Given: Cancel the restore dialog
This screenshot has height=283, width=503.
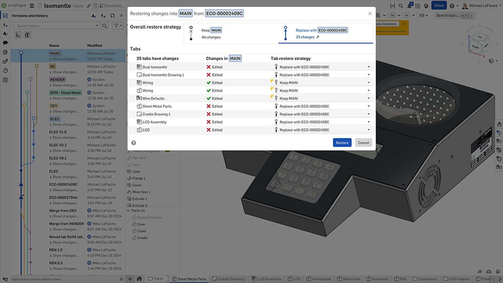Looking at the screenshot, I should pyautogui.click(x=363, y=142).
